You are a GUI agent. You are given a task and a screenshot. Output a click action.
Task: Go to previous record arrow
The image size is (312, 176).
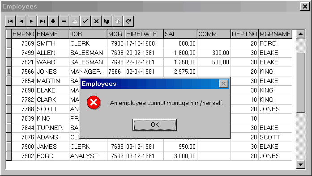point(21,21)
